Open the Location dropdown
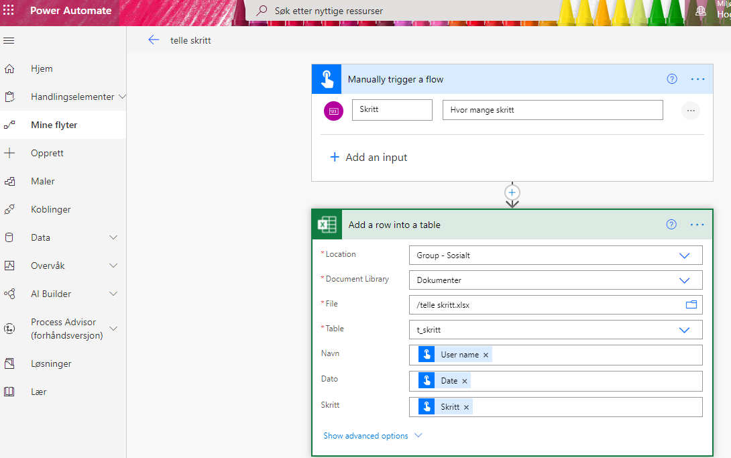Viewport: 731px width, 458px height. point(684,255)
